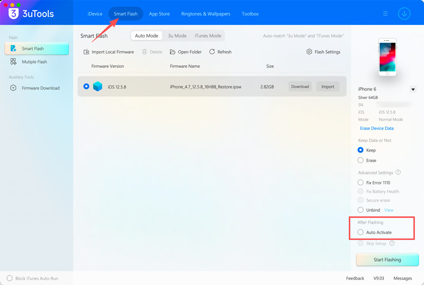Enable the Fix Battery Health option
The image size is (424, 285).
[360, 191]
